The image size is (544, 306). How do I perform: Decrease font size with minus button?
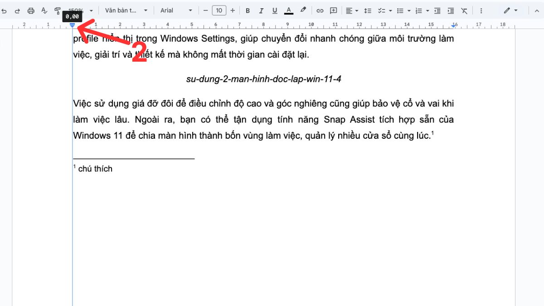click(x=205, y=10)
